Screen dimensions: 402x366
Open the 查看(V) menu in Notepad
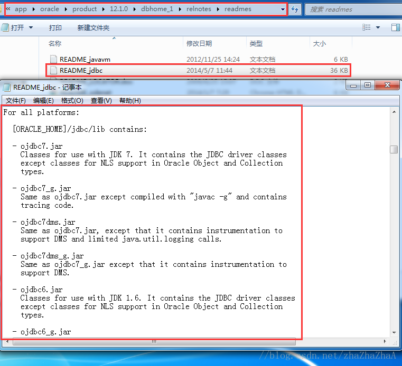pos(101,101)
